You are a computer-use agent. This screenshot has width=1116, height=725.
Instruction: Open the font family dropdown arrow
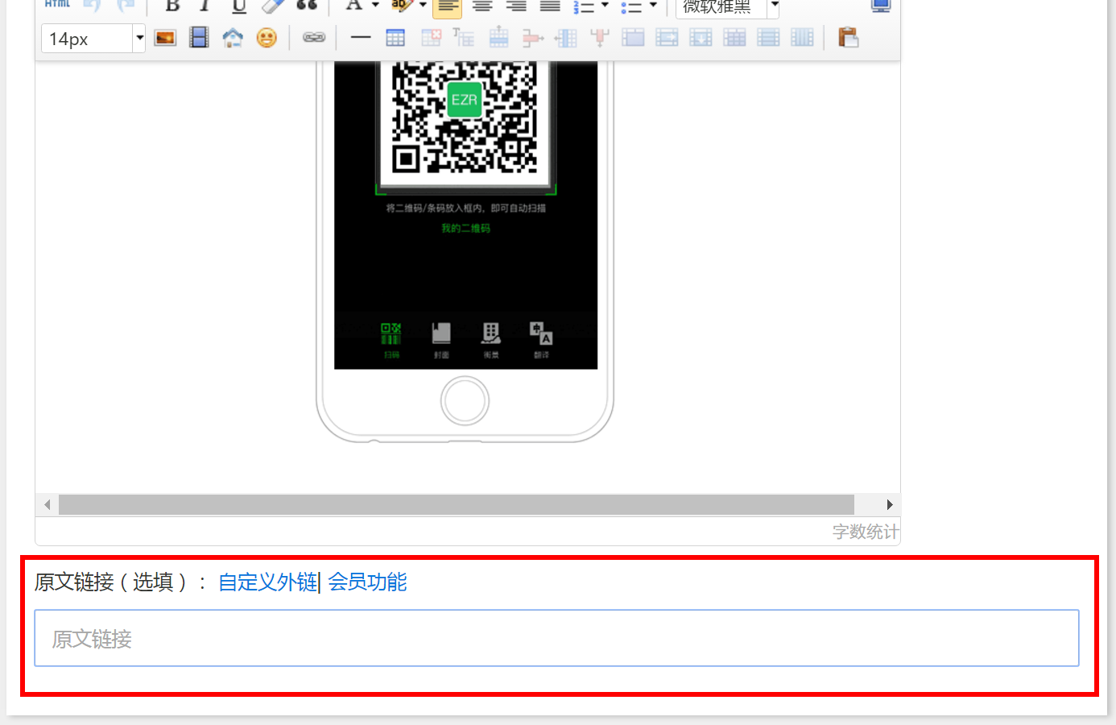coord(774,6)
